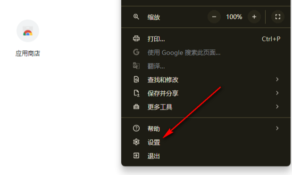Choose the 翻译... menu entry
This screenshot has width=292, height=175.
(x=206, y=66)
